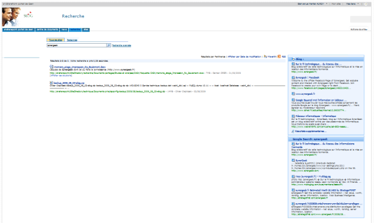Screen dimensions: 374x223
Task: Open green URL of the memoire_stage result
Action: (x=127, y=73)
